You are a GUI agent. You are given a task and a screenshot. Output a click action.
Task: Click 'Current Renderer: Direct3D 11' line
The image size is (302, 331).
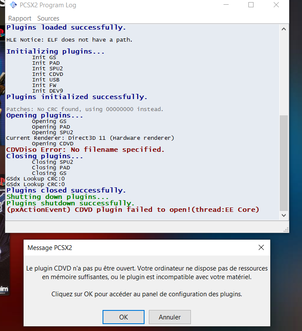[90, 138]
